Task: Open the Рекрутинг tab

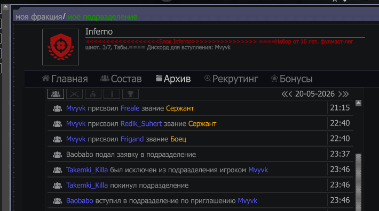Action: click(231, 79)
